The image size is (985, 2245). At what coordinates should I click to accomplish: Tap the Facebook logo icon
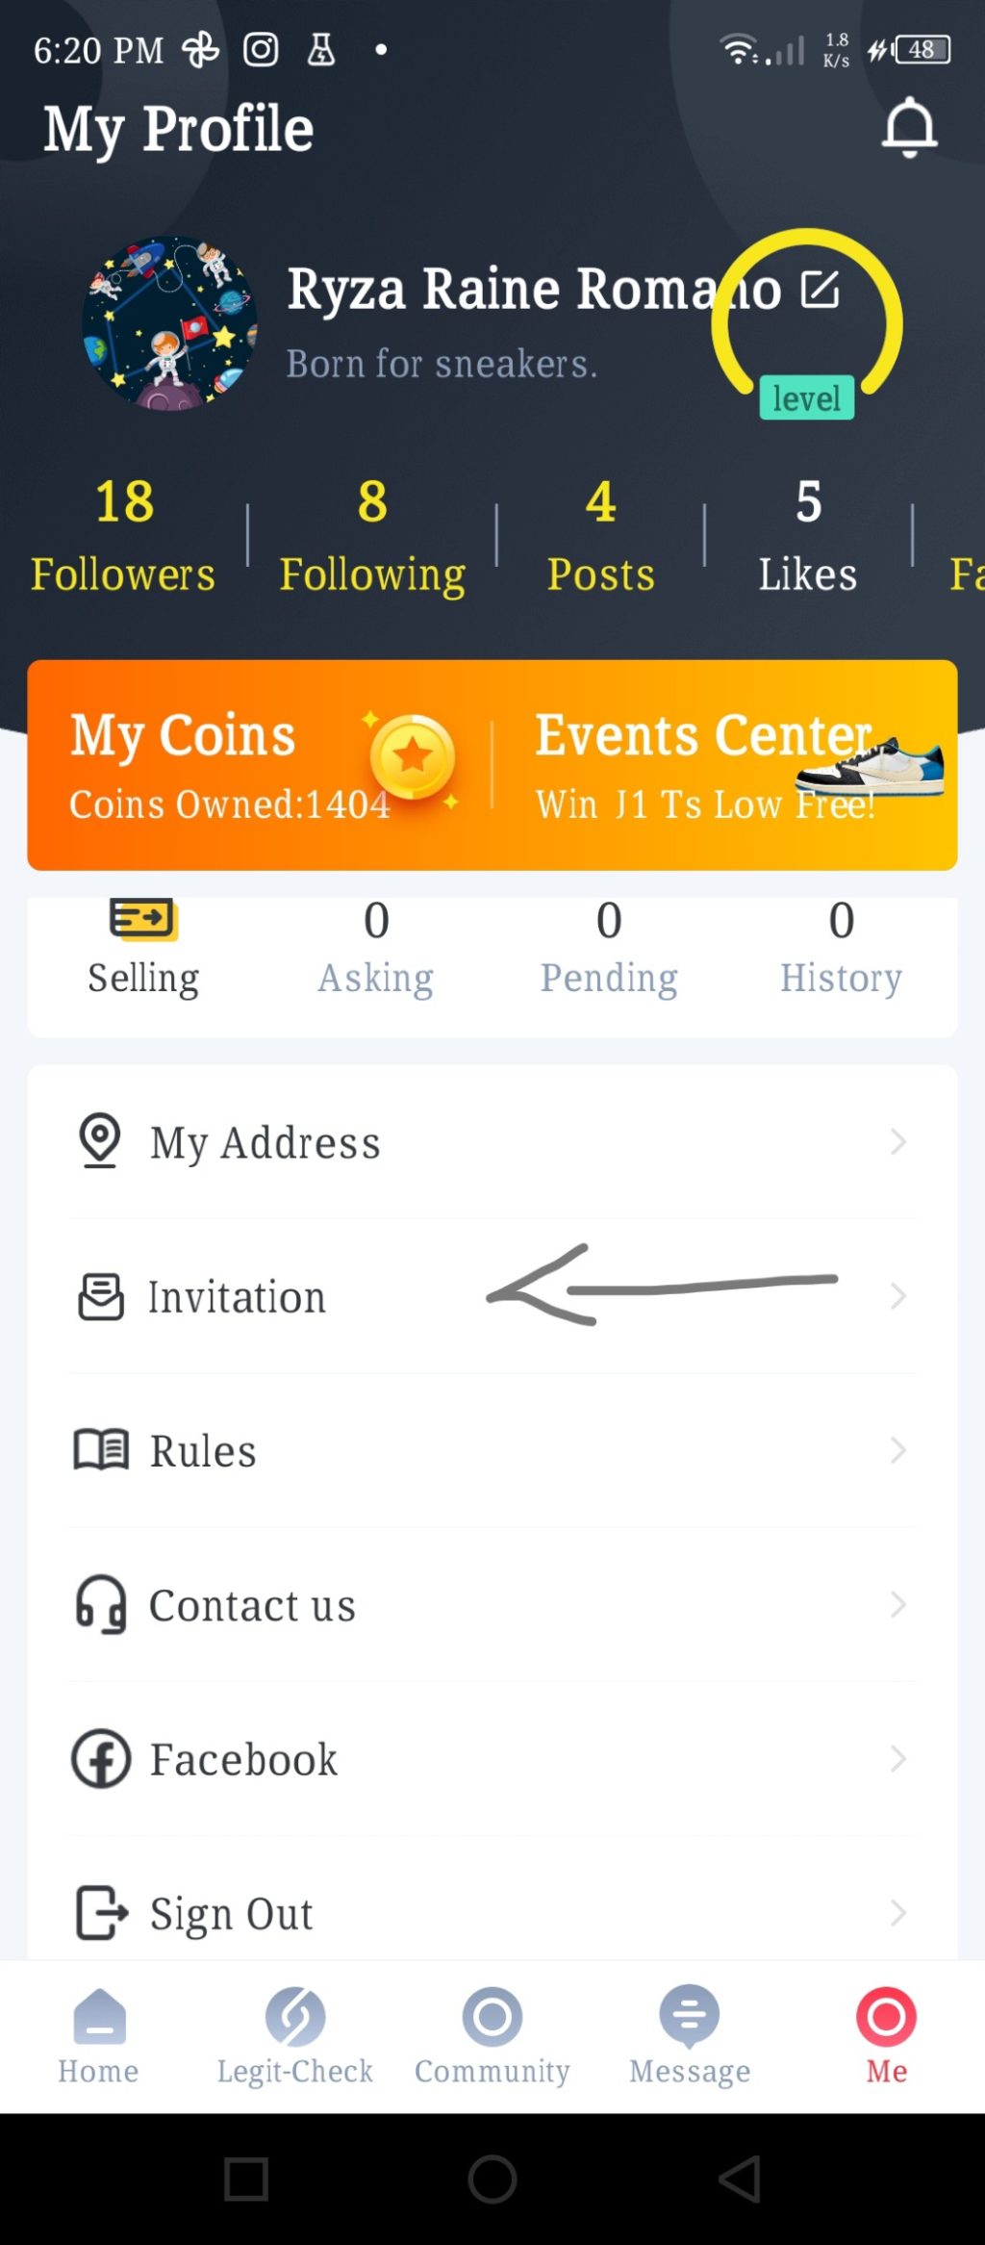pos(101,1759)
